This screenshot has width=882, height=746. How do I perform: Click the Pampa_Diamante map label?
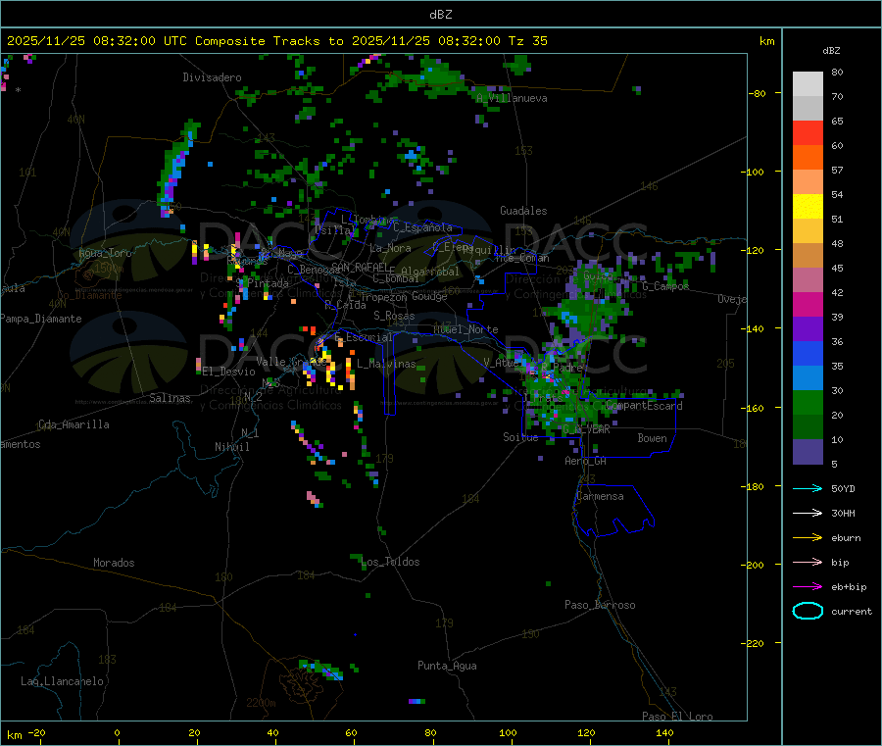coord(41,319)
